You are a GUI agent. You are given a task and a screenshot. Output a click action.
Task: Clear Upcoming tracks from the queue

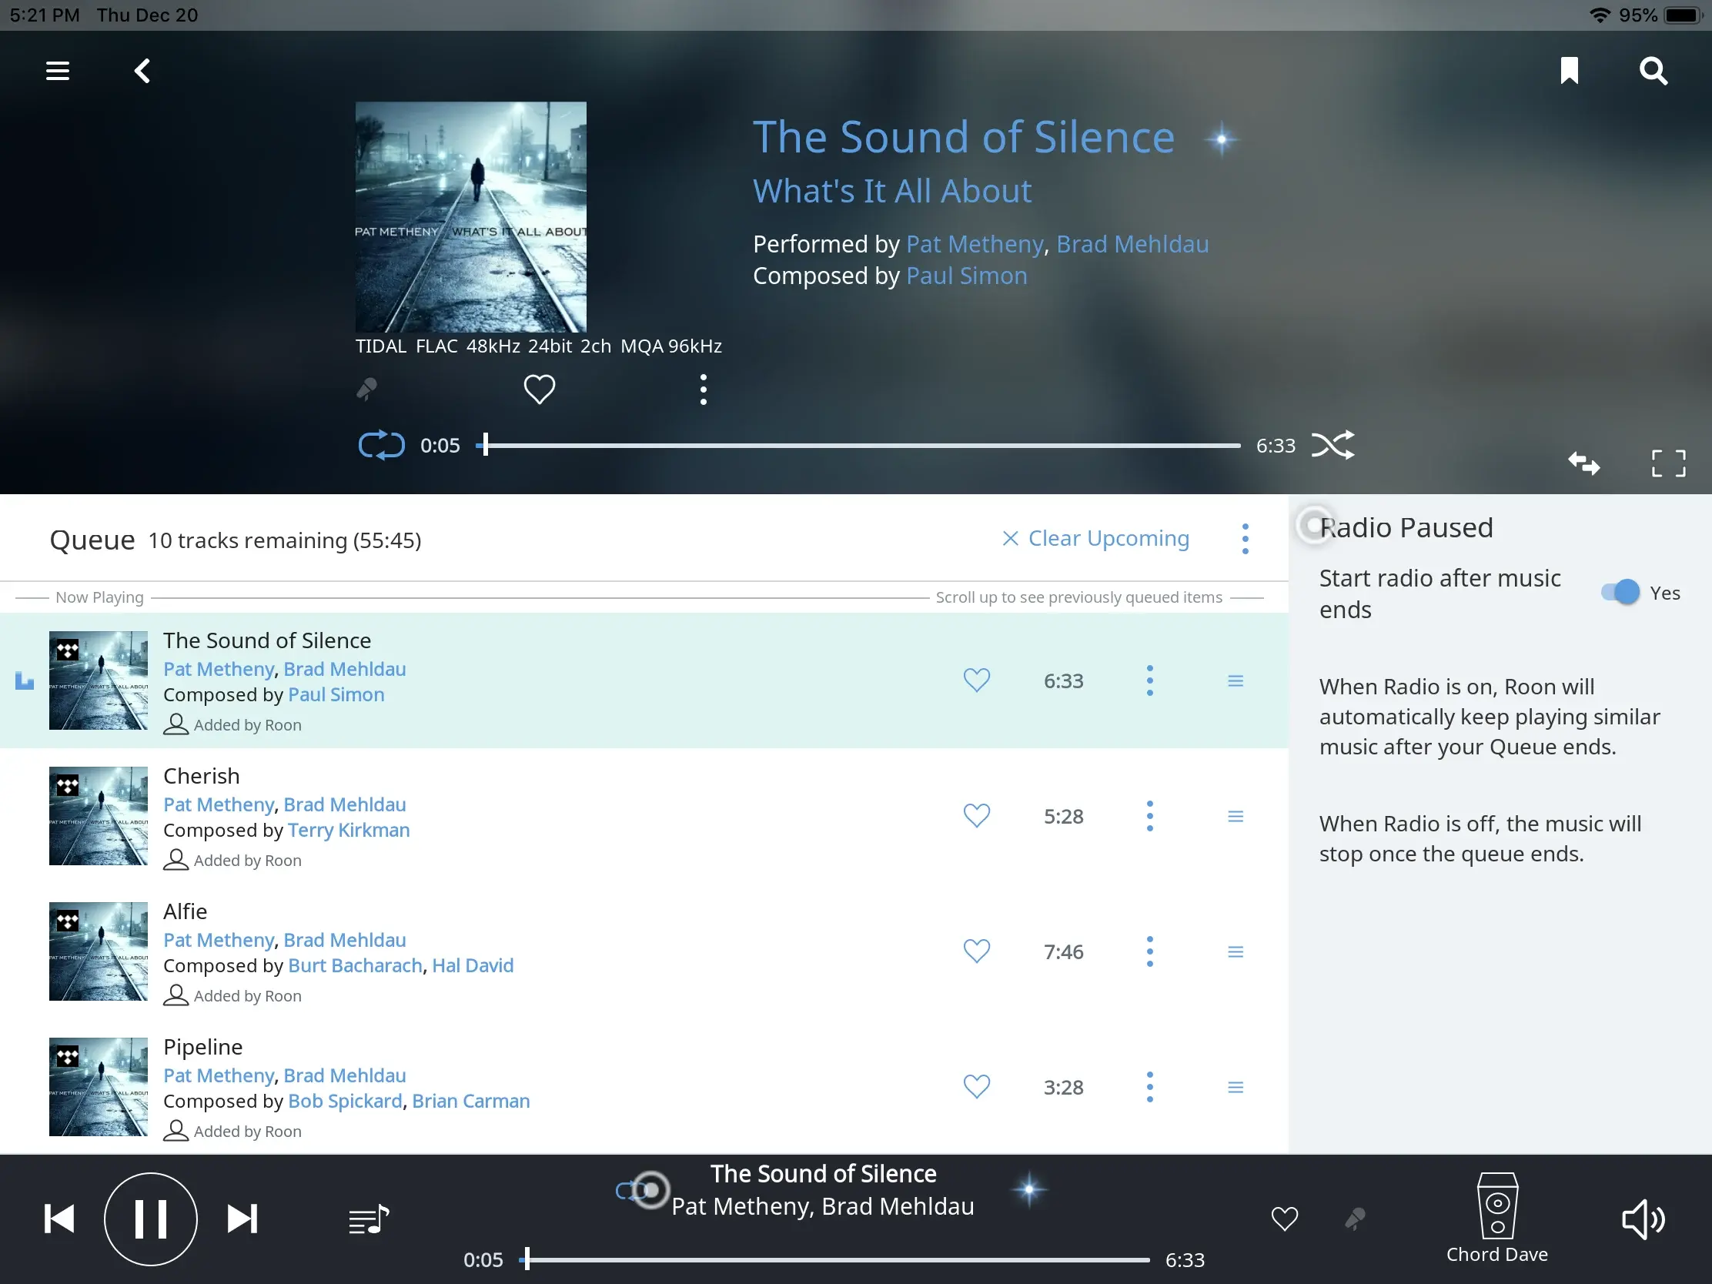pyautogui.click(x=1095, y=539)
